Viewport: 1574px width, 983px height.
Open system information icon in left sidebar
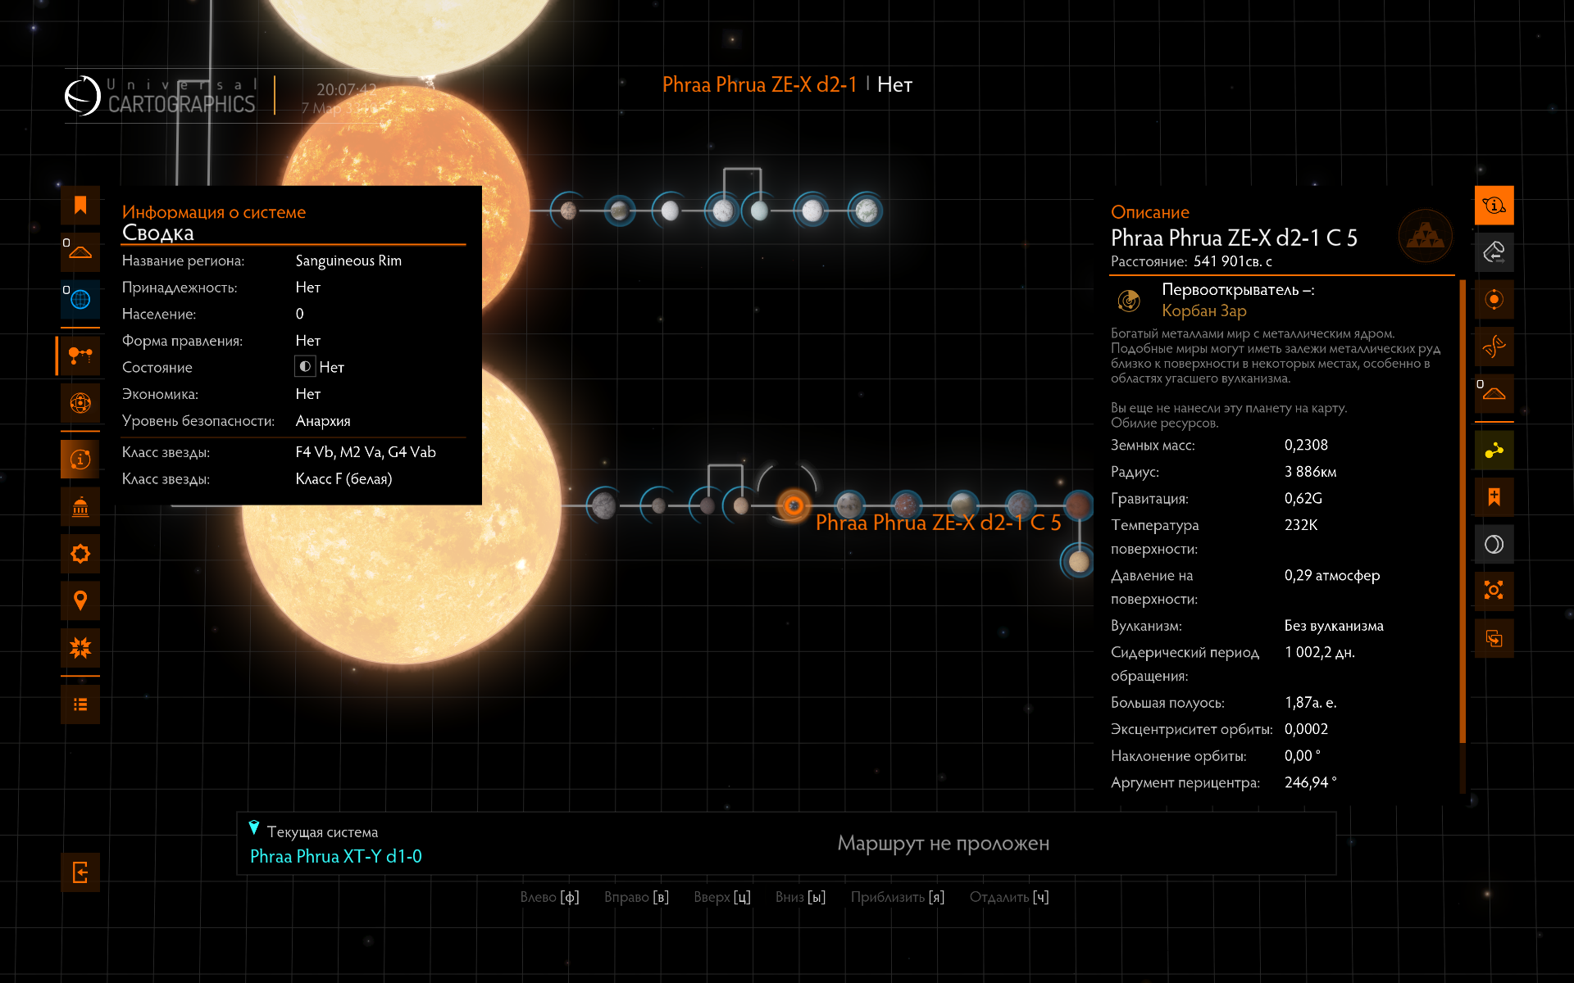[x=80, y=460]
